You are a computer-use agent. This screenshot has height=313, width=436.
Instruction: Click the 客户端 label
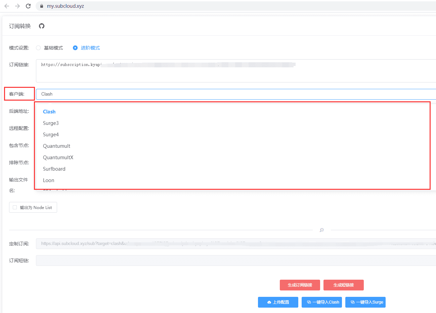click(17, 94)
